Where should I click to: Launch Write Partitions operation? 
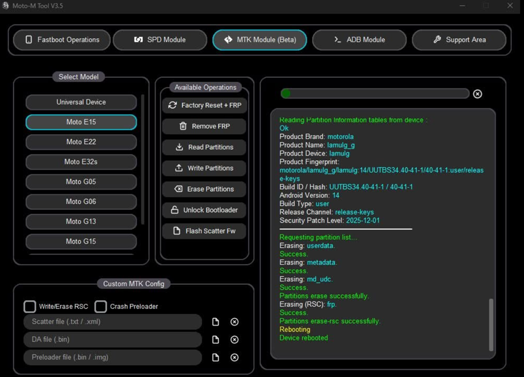tap(204, 168)
